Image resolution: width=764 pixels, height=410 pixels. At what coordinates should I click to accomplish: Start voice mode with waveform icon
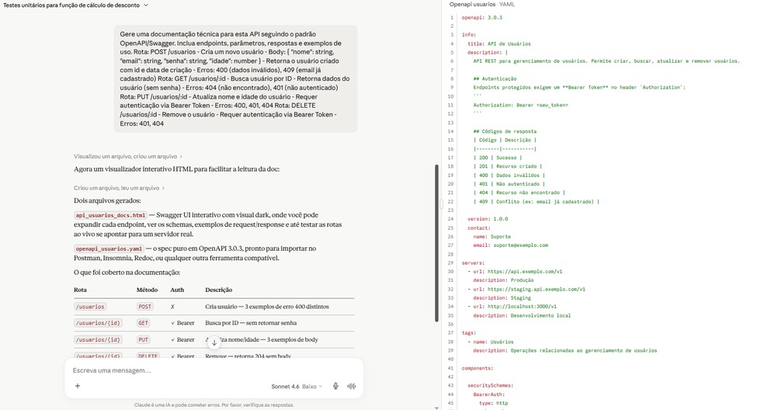click(x=351, y=386)
